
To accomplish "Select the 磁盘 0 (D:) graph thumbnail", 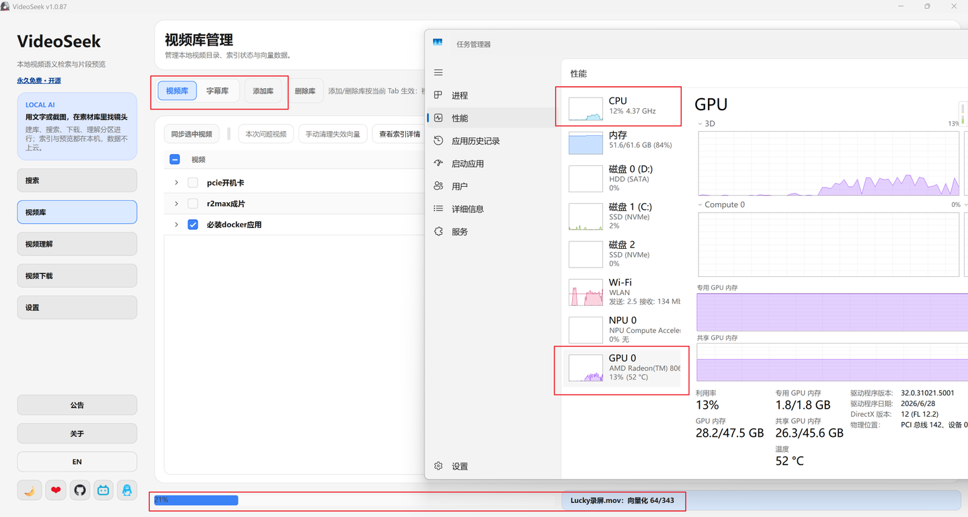I will pyautogui.click(x=586, y=179).
